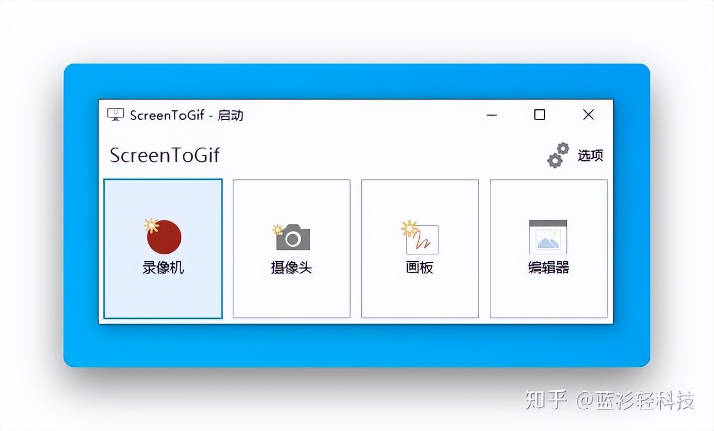
Task: Open the 录像机 screen recorder
Action: click(163, 249)
